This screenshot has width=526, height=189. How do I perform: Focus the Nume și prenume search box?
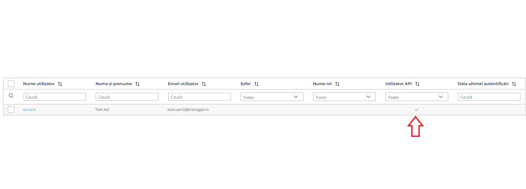(127, 97)
